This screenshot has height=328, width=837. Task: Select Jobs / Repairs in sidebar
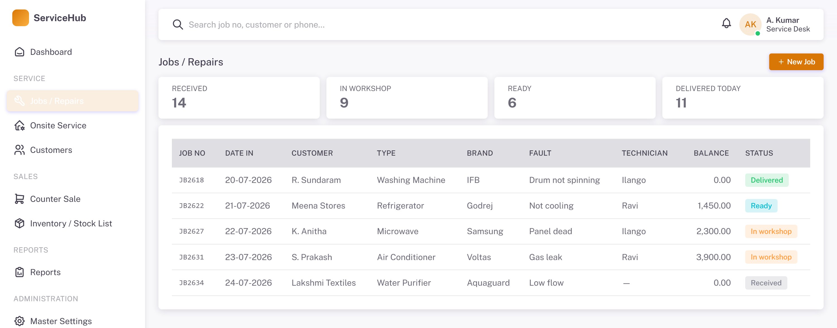[73, 101]
